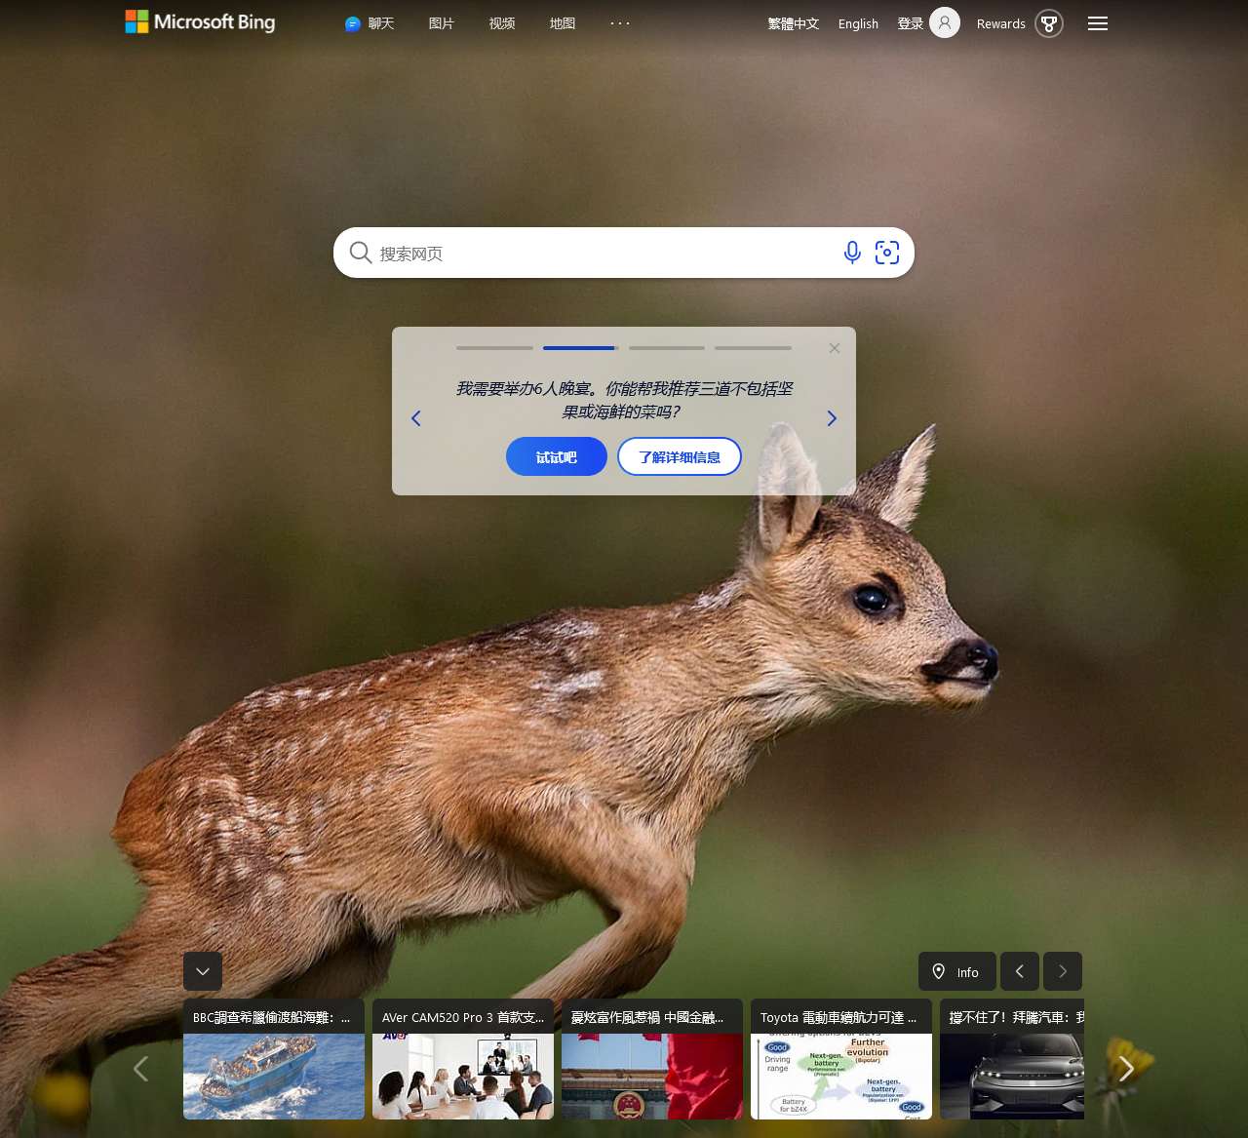Open 夏炫富作風惹禍 中國金融 news card
The width and height of the screenshot is (1248, 1138).
[652, 1059]
